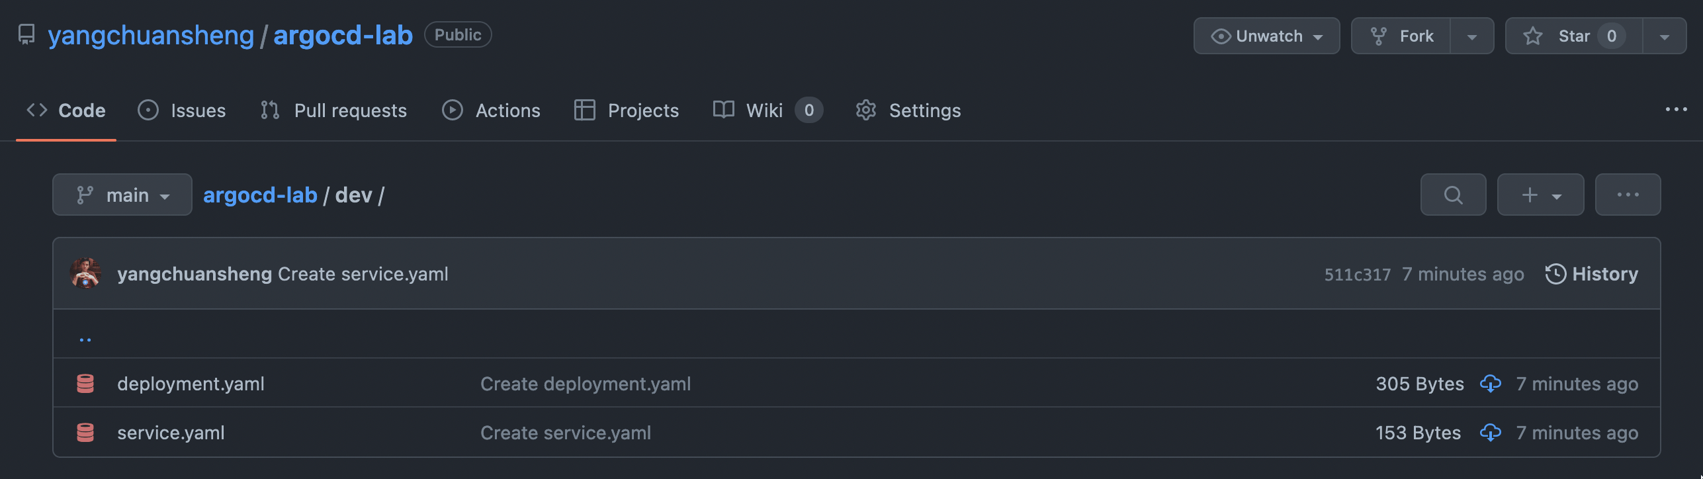Image resolution: width=1703 pixels, height=479 pixels.
Task: Click the repository icon beside yangchuansheng
Action: click(26, 35)
